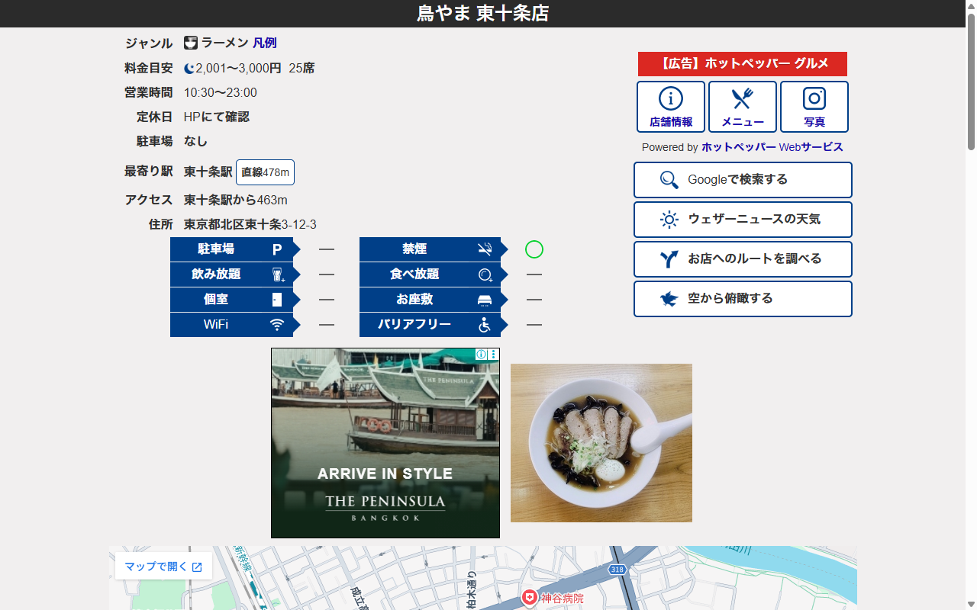Click the 凡例 link
The width and height of the screenshot is (977, 610).
coord(265,43)
